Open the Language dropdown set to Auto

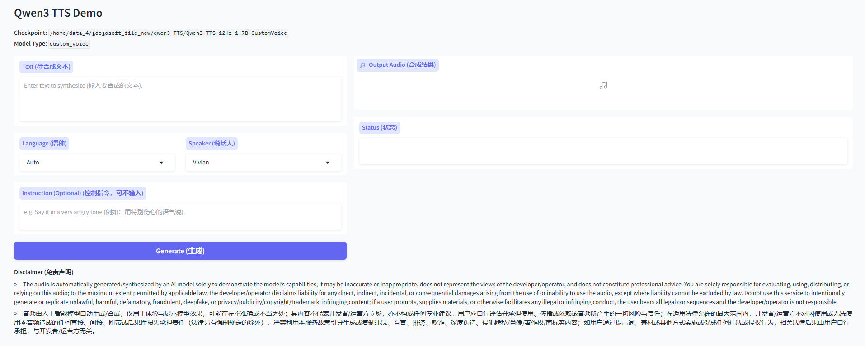point(97,162)
